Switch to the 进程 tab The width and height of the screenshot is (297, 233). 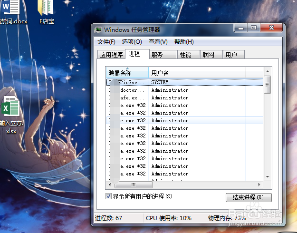(x=137, y=54)
